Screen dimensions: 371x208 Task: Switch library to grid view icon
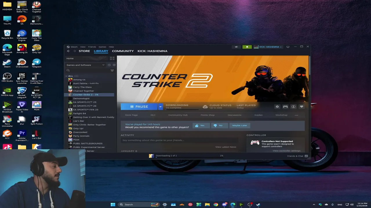pos(112,58)
